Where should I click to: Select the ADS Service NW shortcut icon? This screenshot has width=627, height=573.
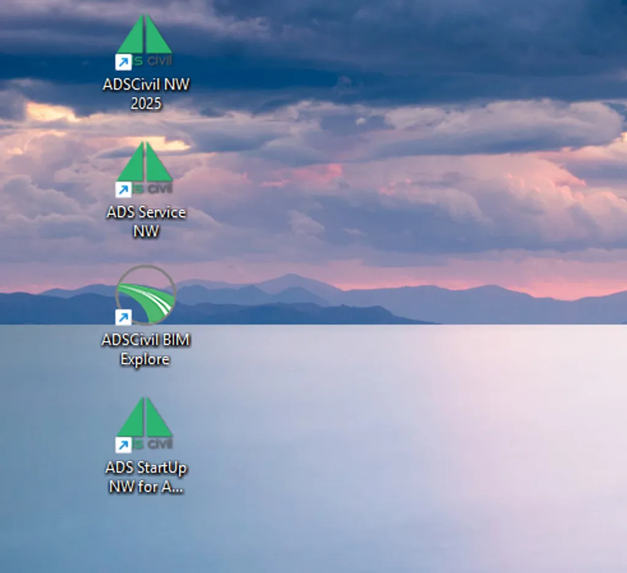click(x=145, y=170)
